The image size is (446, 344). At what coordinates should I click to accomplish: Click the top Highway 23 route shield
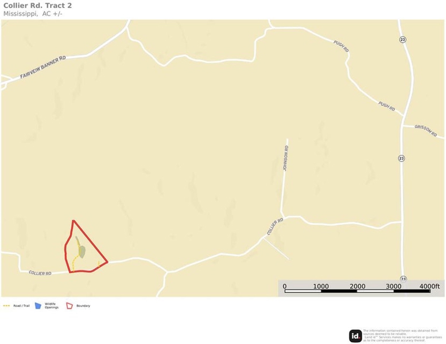402,40
